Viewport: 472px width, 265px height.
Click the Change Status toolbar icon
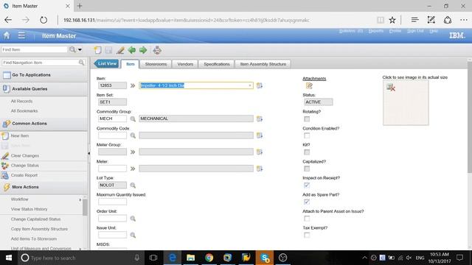pos(157,50)
